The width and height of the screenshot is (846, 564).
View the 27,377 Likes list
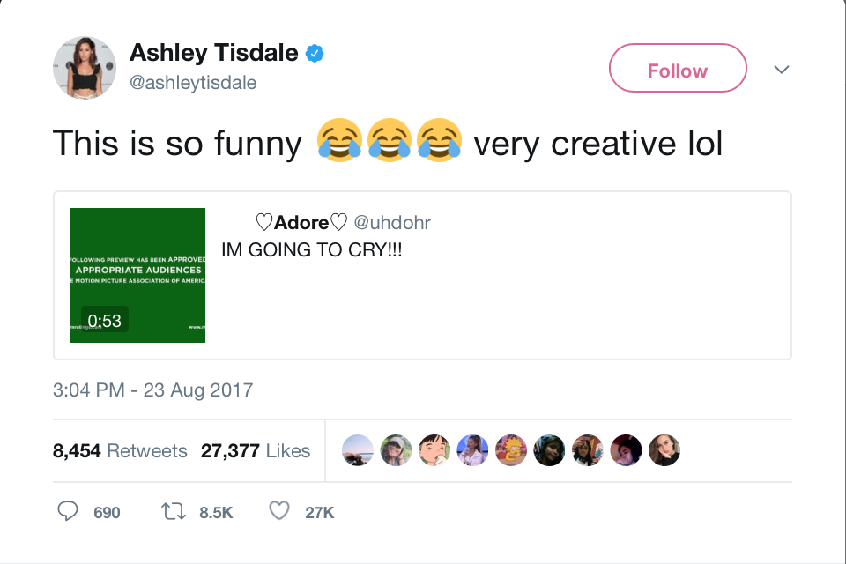pos(256,451)
